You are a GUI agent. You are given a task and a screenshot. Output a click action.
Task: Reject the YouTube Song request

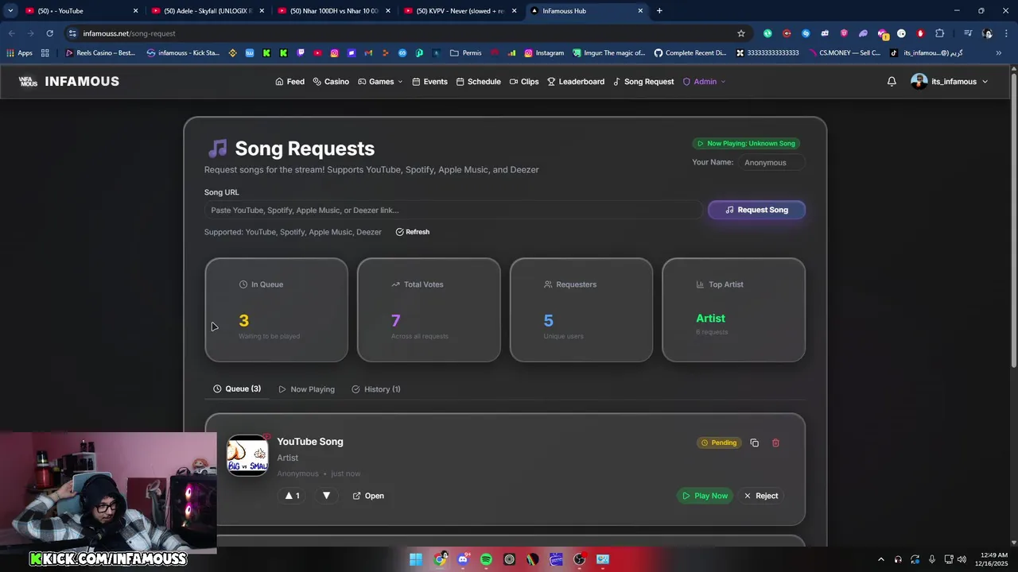point(761,496)
